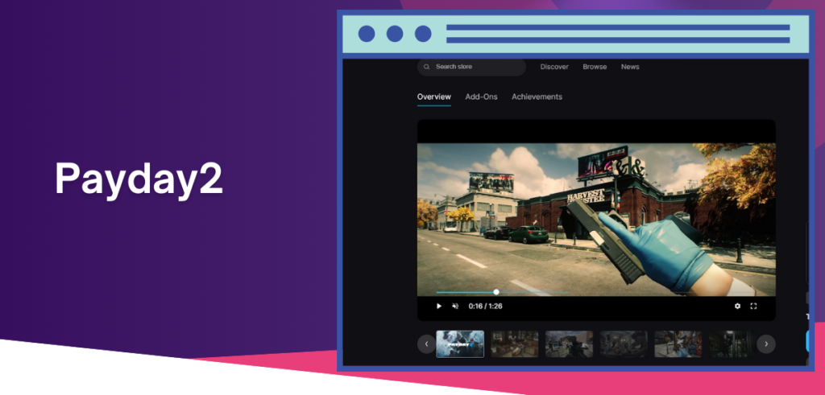Viewport: 825px width, 395px height.
Task: Switch to the Add-Ons tab
Action: click(481, 97)
